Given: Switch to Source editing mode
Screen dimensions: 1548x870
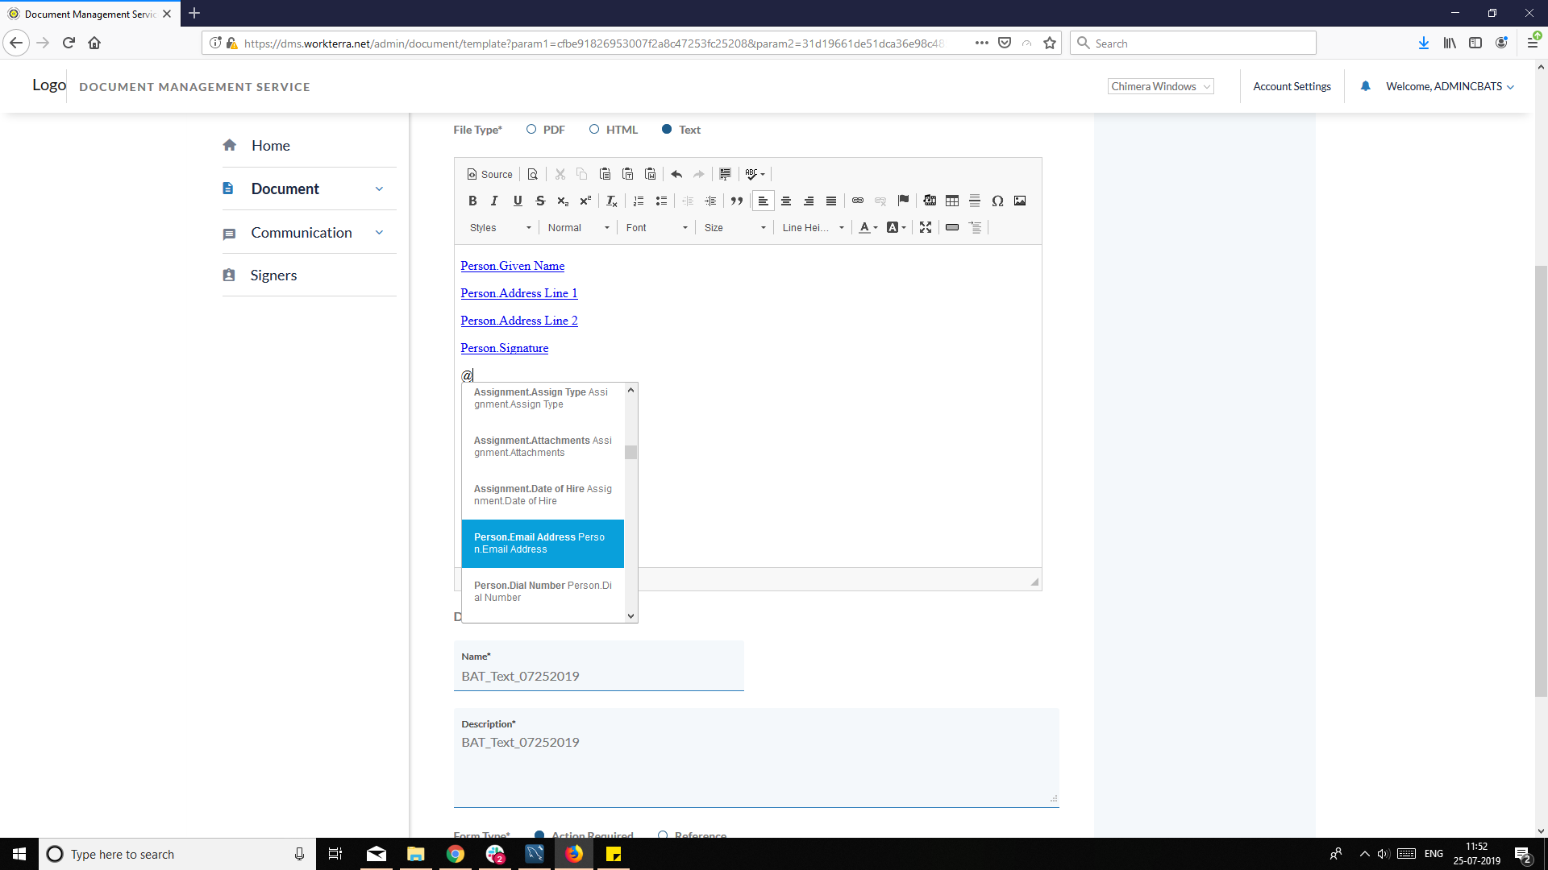Looking at the screenshot, I should click(489, 174).
